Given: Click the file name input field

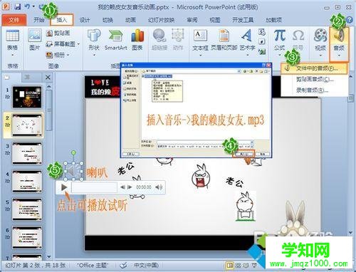Looking at the screenshot, I should click(x=205, y=142).
